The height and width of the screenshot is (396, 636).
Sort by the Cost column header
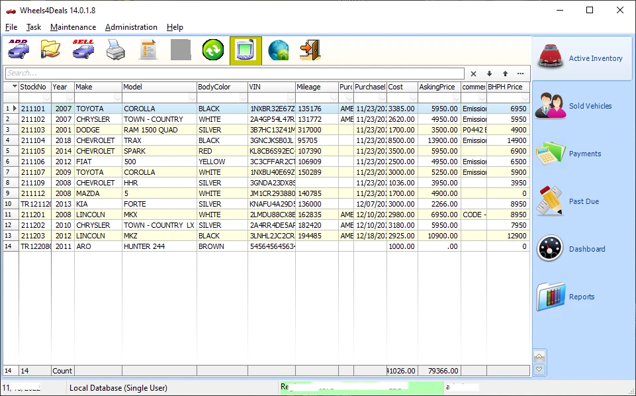pos(402,87)
